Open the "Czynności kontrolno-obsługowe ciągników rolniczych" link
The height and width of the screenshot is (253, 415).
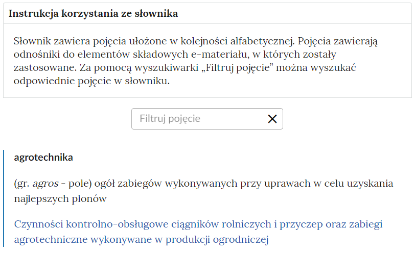pos(143,224)
